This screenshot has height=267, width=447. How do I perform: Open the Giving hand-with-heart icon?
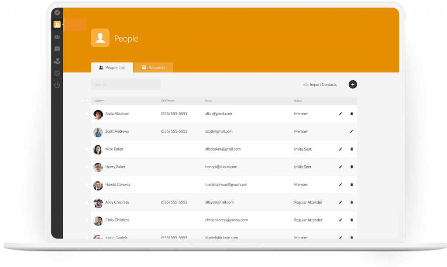click(57, 61)
